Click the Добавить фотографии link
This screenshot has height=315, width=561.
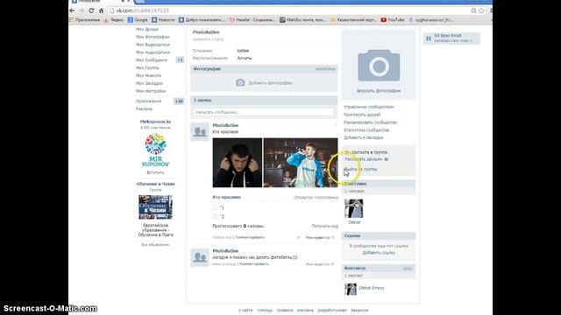coord(271,83)
